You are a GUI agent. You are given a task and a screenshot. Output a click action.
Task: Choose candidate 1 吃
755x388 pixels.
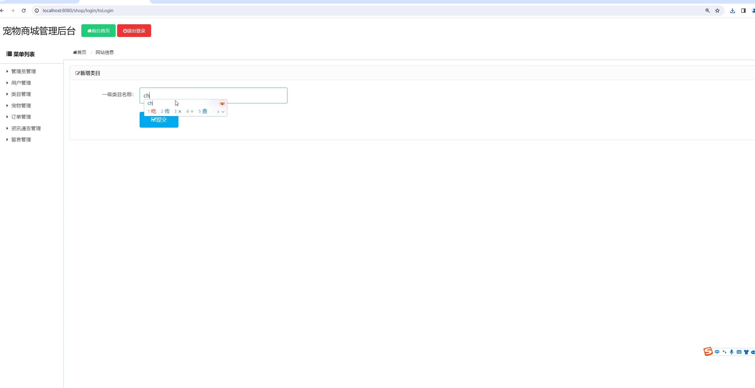(152, 111)
